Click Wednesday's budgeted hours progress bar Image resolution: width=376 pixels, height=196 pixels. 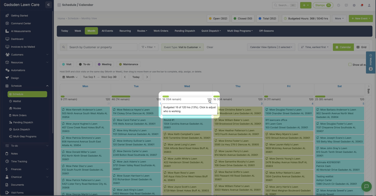point(187,97)
